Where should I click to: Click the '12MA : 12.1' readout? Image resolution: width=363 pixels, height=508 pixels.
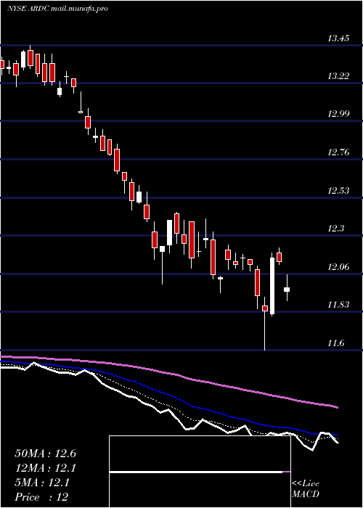(45, 468)
